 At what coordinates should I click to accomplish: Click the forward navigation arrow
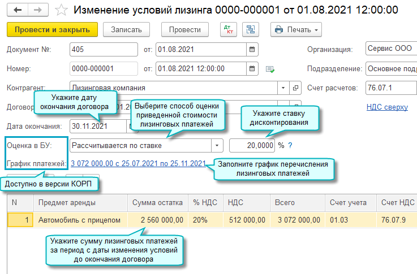point(38,10)
